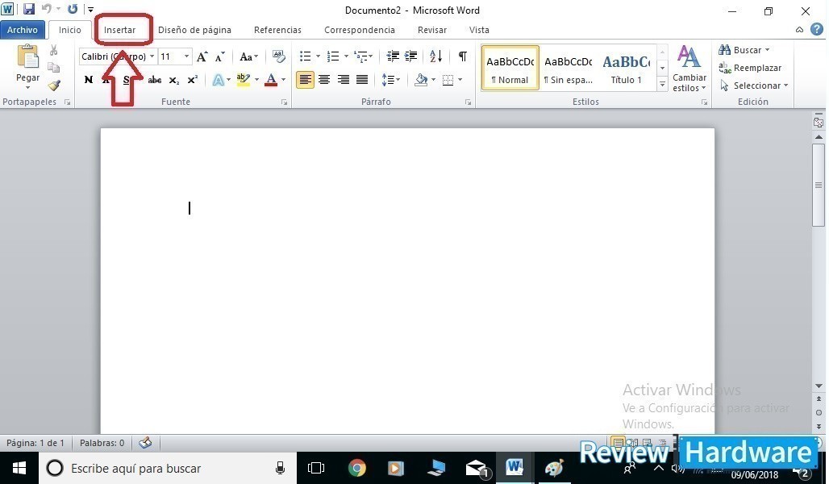Apply the red font color

click(271, 80)
